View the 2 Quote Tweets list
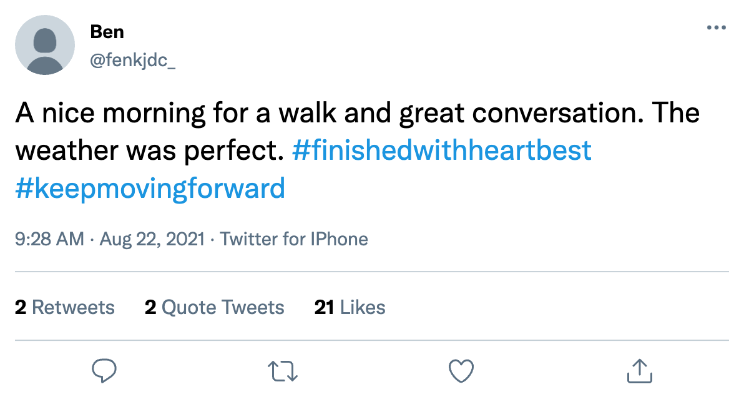 coord(214,307)
